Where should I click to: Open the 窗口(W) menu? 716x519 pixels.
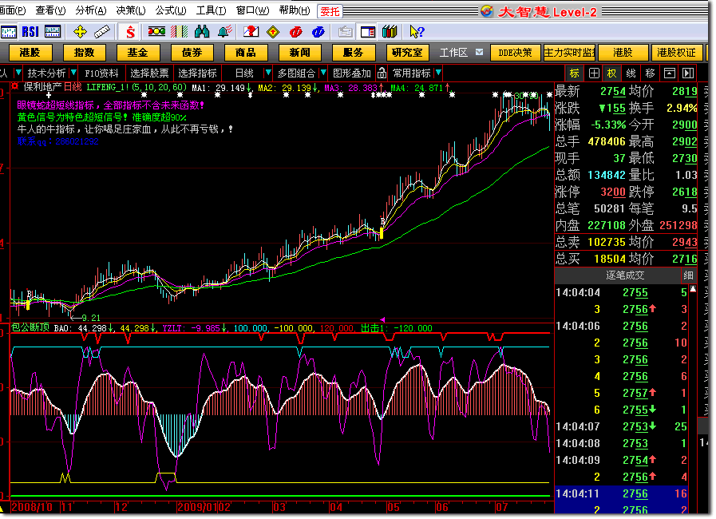point(252,10)
